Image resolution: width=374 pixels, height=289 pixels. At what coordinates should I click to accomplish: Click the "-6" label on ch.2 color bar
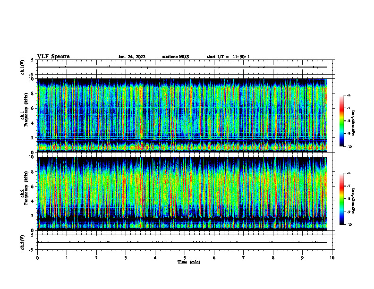click(348, 173)
